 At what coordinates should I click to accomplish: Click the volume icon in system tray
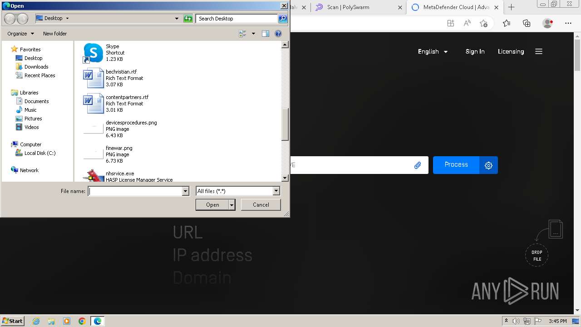tap(516, 321)
